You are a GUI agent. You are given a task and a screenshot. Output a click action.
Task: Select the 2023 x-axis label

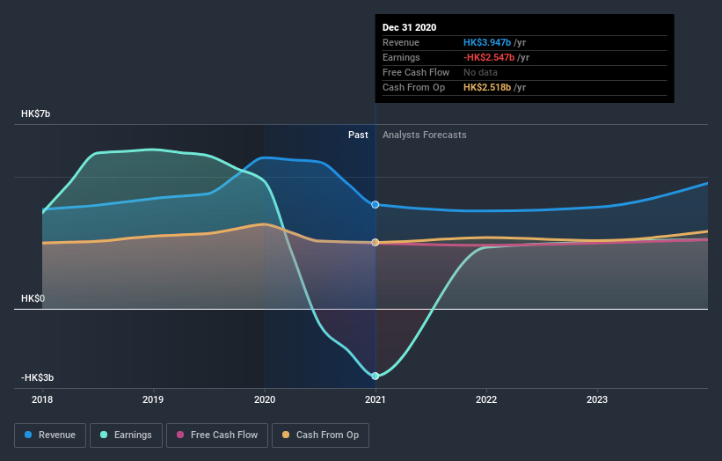(597, 399)
